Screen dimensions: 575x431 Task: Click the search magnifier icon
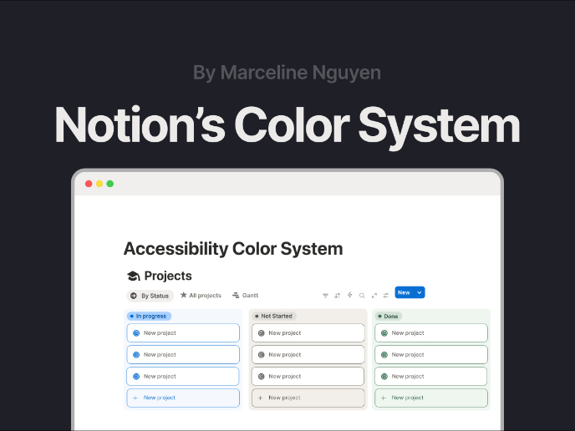coord(362,296)
